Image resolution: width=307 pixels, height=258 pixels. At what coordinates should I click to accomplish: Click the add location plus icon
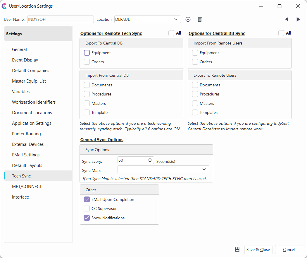188,19
